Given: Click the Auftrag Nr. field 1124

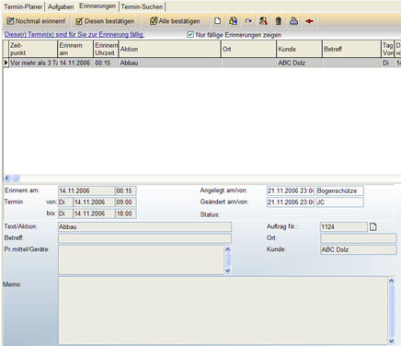Looking at the screenshot, I should pos(344,227).
